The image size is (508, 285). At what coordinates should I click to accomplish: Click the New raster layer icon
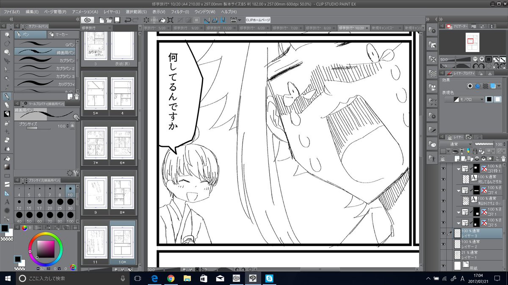pyautogui.click(x=458, y=158)
